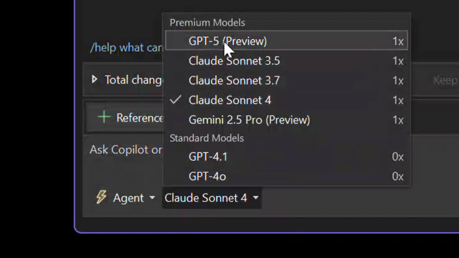Click the green plus icon beside Reference
The width and height of the screenshot is (459, 258).
coord(104,117)
